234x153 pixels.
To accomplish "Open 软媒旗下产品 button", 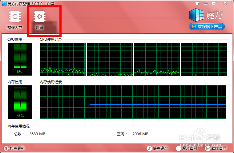I will pos(207,27).
